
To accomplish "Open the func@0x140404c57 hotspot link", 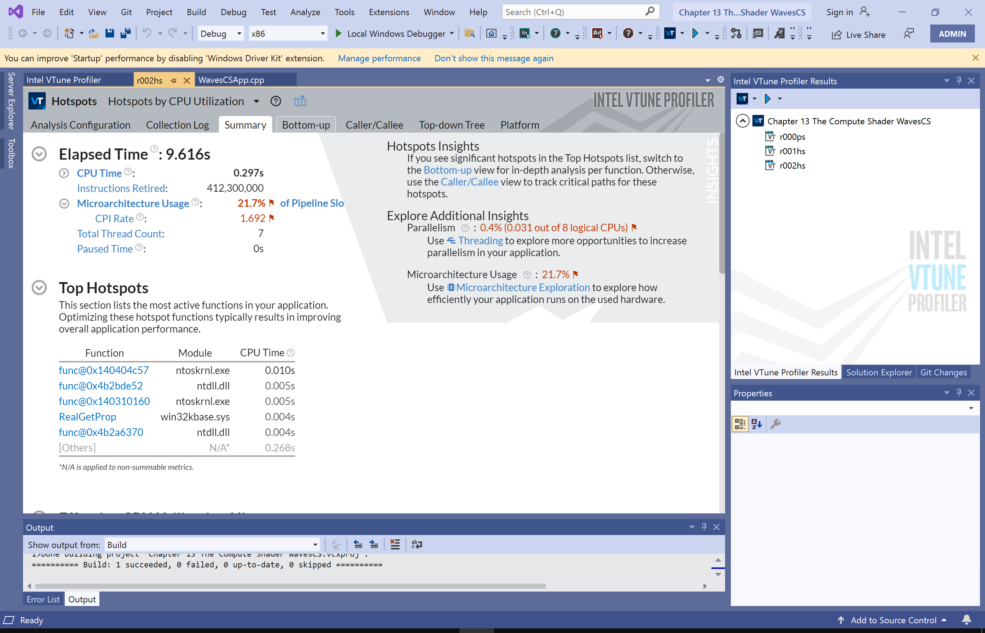I will 104,370.
